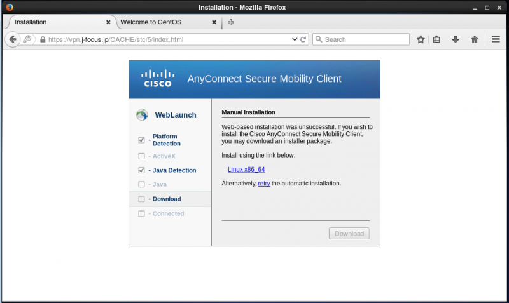Open the URL history dropdown arrow

(x=295, y=39)
